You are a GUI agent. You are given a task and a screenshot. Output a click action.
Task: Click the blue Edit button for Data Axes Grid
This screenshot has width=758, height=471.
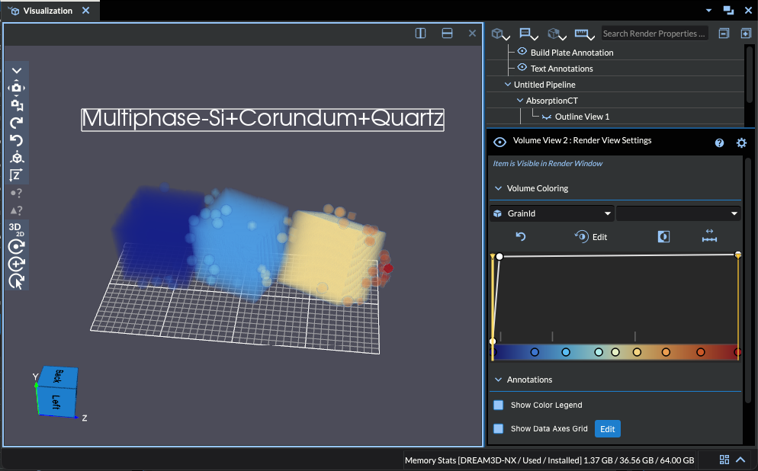click(x=607, y=429)
